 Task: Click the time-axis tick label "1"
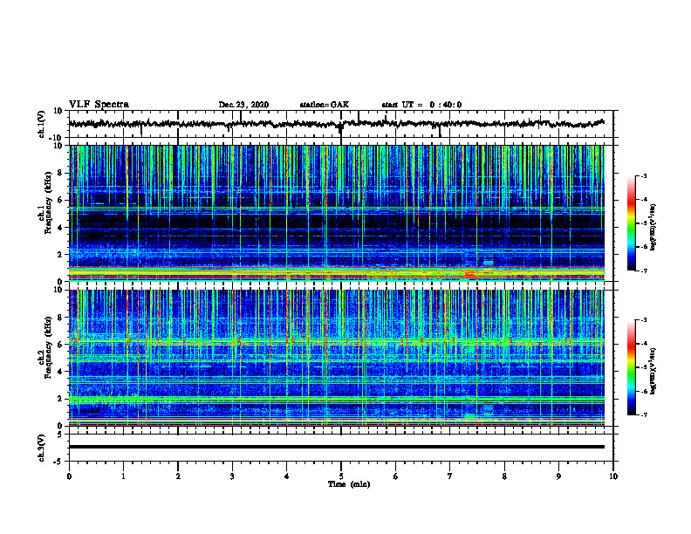click(x=123, y=476)
